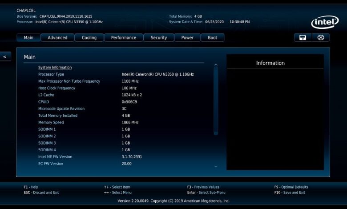Open the Advanced tab

[x=57, y=38]
